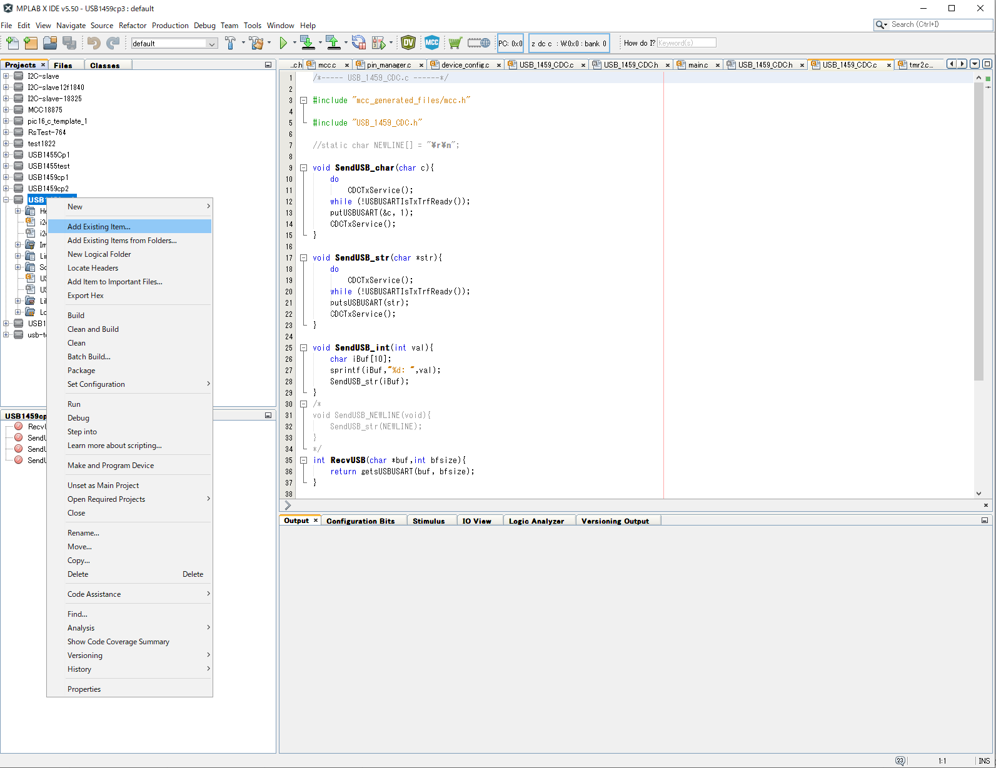Click Hold in Reset icon
This screenshot has height=768, width=996.
pos(358,42)
